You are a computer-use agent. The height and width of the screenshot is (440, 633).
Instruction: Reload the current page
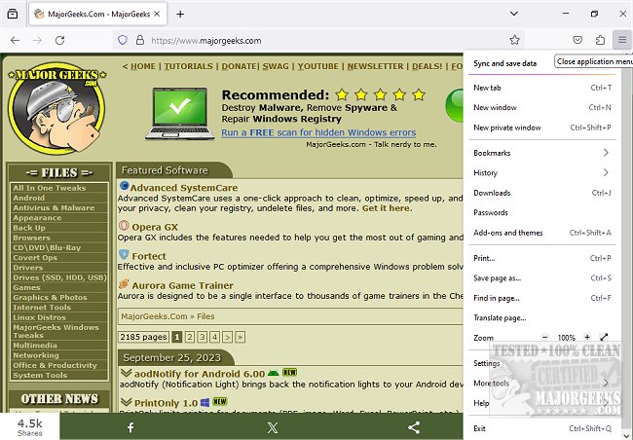coord(59,40)
